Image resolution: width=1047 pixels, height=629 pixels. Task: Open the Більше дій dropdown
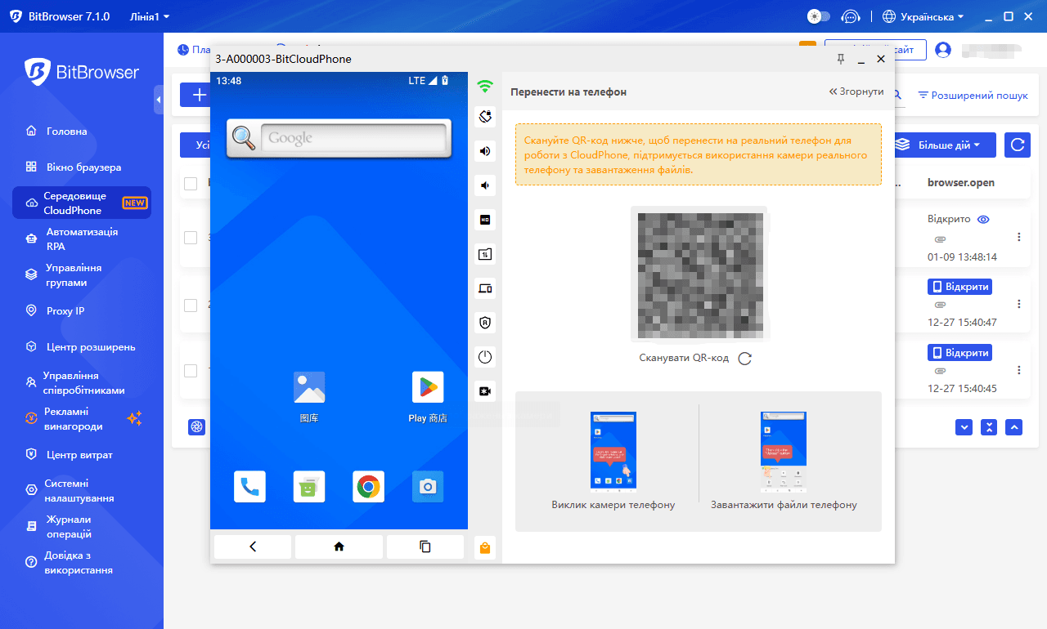coord(946,145)
